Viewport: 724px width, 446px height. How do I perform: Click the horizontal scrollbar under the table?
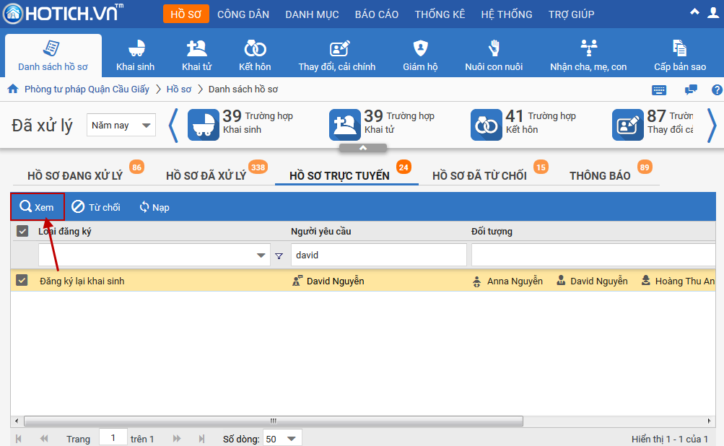[x=273, y=421]
